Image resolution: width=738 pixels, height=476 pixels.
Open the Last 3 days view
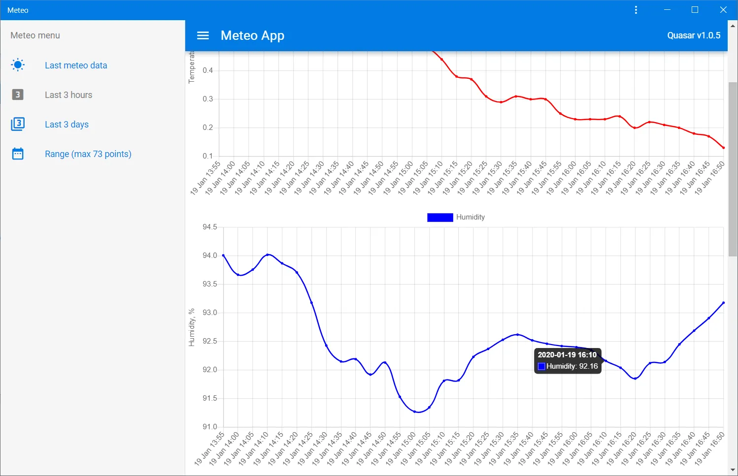tap(67, 125)
